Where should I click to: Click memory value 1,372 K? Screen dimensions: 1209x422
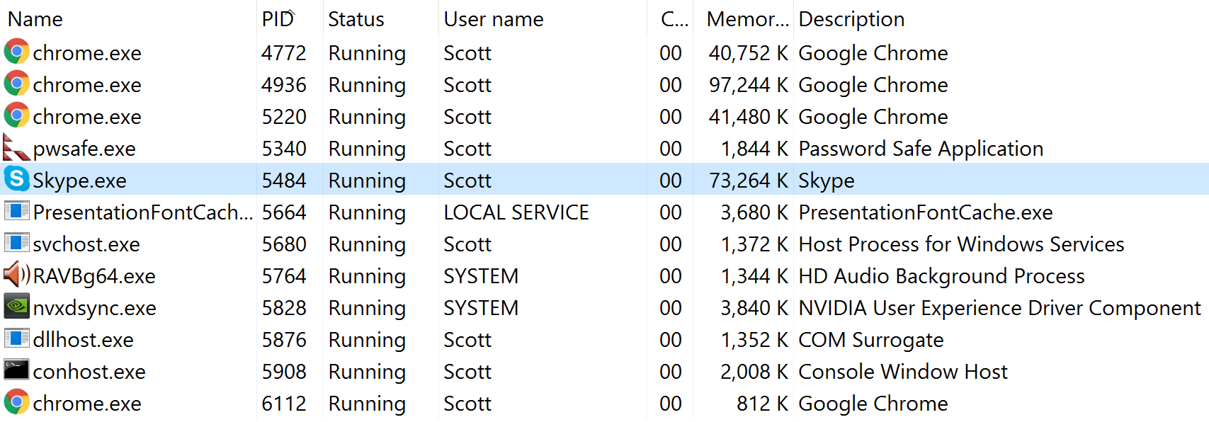(x=754, y=244)
